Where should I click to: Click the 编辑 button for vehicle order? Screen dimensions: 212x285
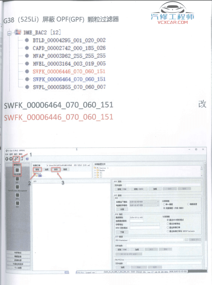(x=65, y=169)
